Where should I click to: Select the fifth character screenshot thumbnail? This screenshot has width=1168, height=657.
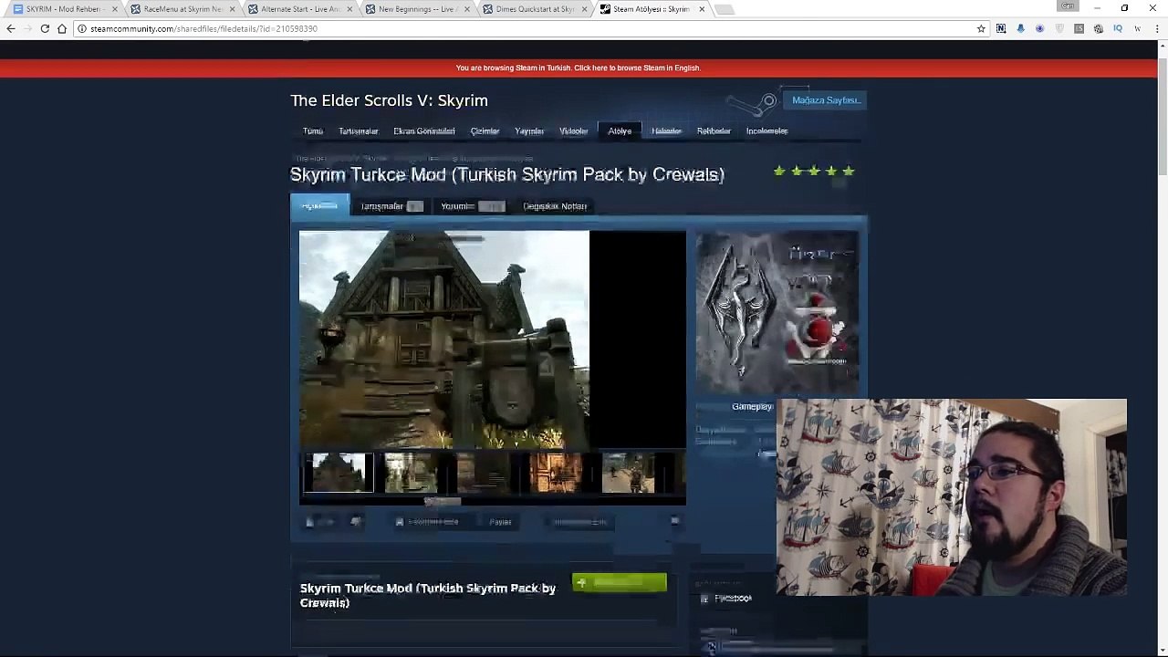[x=629, y=473]
